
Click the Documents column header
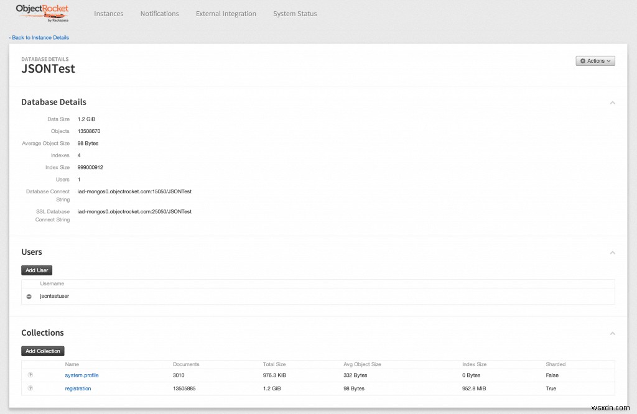(186, 364)
